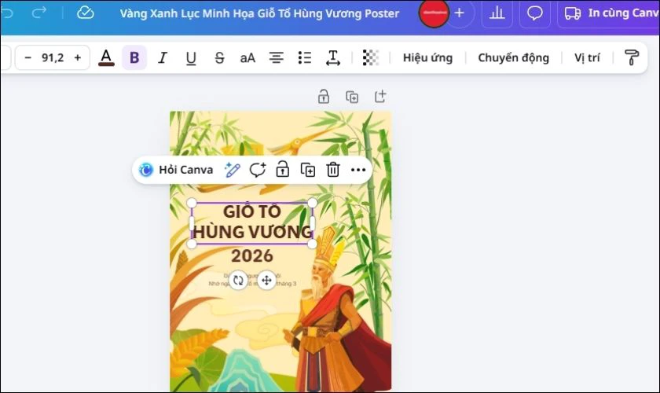This screenshot has height=393, width=660.
Task: Duplicate the page above the poster
Action: tap(352, 97)
